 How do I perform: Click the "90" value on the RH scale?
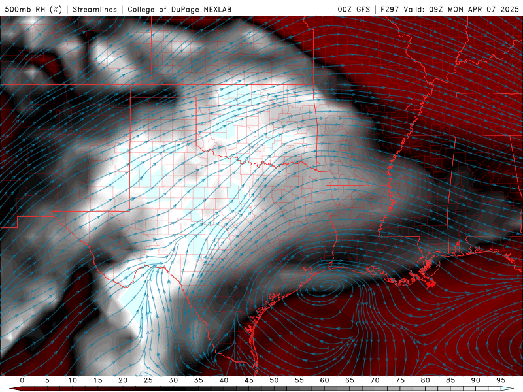pyautogui.click(x=475, y=380)
